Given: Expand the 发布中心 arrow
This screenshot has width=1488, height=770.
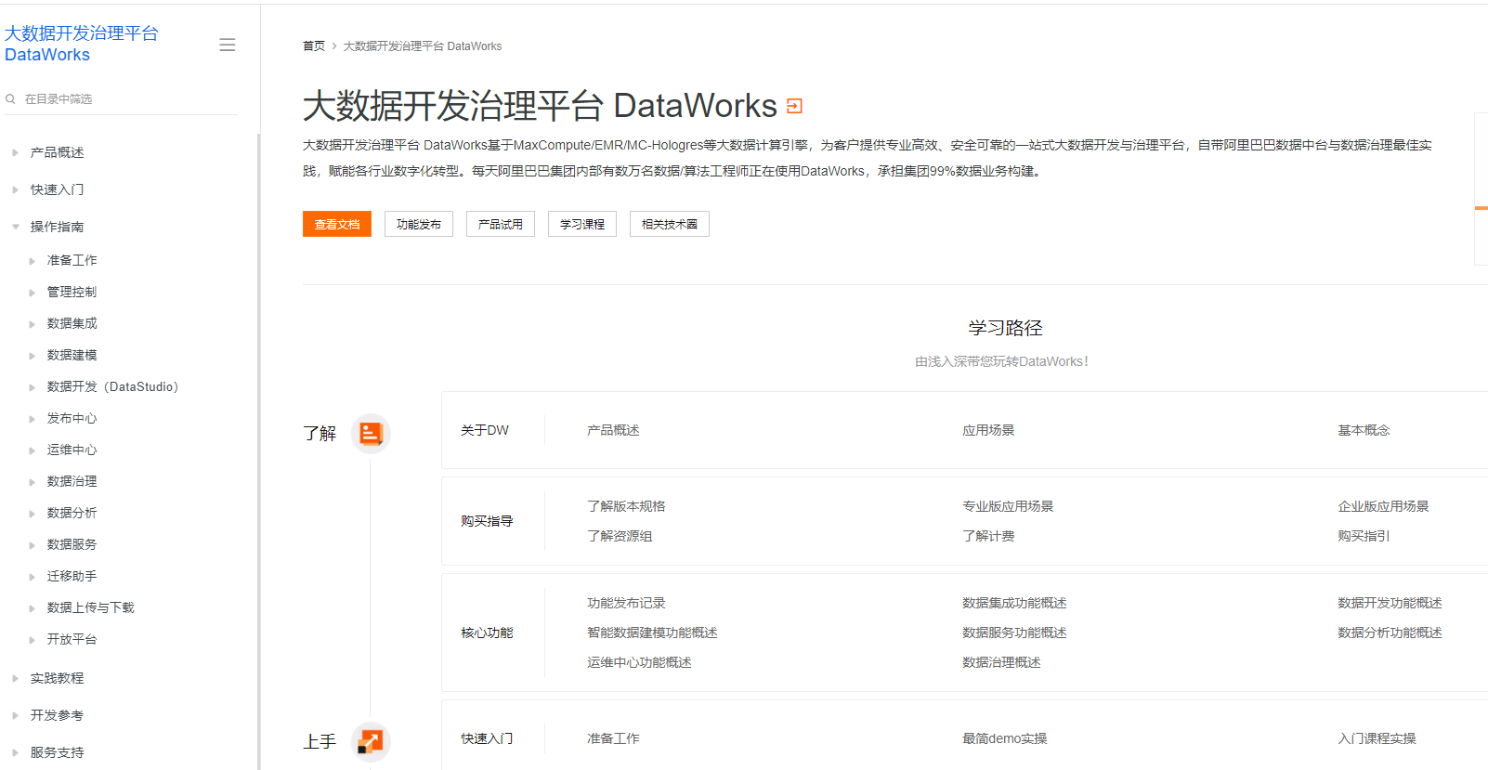Looking at the screenshot, I should tap(32, 419).
